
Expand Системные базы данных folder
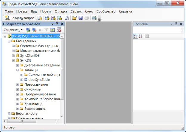(x=13, y=46)
